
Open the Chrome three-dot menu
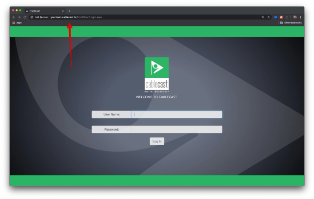tap(300, 17)
